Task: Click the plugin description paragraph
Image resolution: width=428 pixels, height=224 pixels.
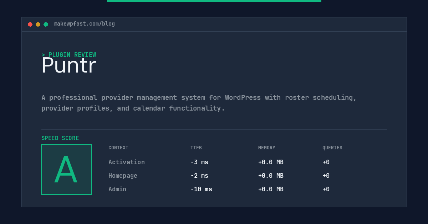Action: (x=199, y=103)
